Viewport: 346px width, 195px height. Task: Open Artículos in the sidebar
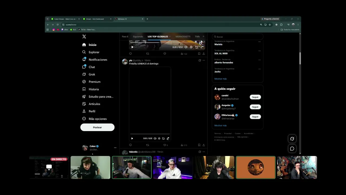point(91,104)
